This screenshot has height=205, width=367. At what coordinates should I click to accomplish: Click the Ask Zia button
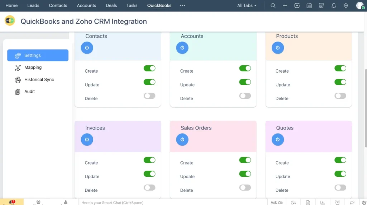[x=276, y=202]
